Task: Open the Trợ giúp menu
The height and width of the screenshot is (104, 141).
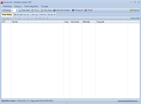Action: coord(45,6)
